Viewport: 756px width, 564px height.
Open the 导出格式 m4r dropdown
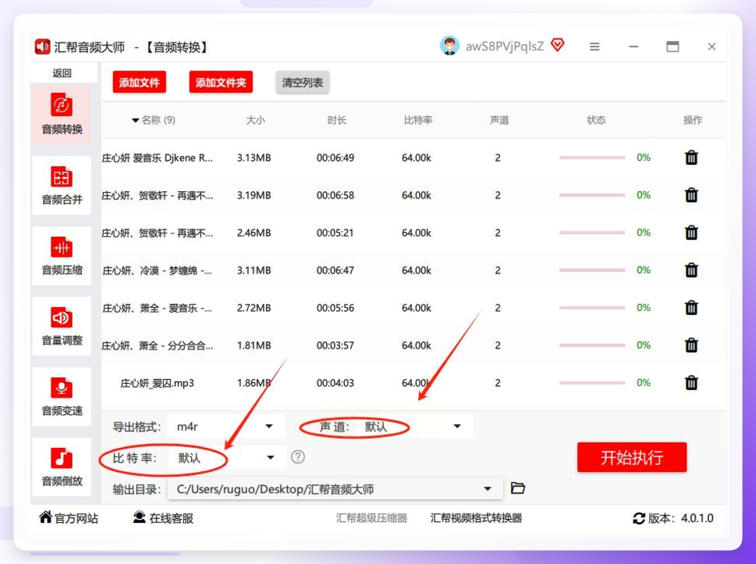(226, 426)
